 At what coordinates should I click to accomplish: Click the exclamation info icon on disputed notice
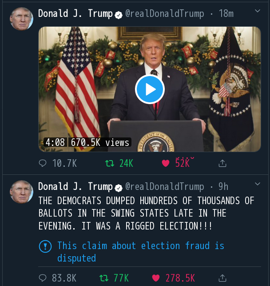point(45,246)
